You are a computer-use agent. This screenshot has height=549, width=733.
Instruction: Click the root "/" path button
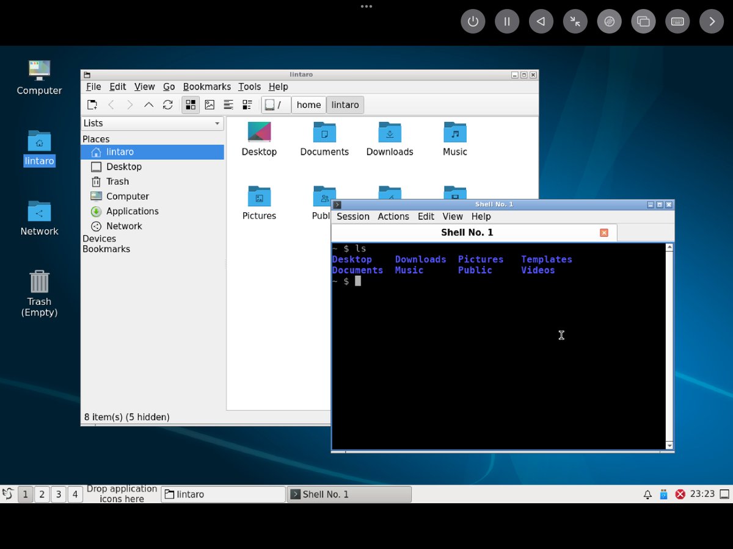pyautogui.click(x=275, y=105)
